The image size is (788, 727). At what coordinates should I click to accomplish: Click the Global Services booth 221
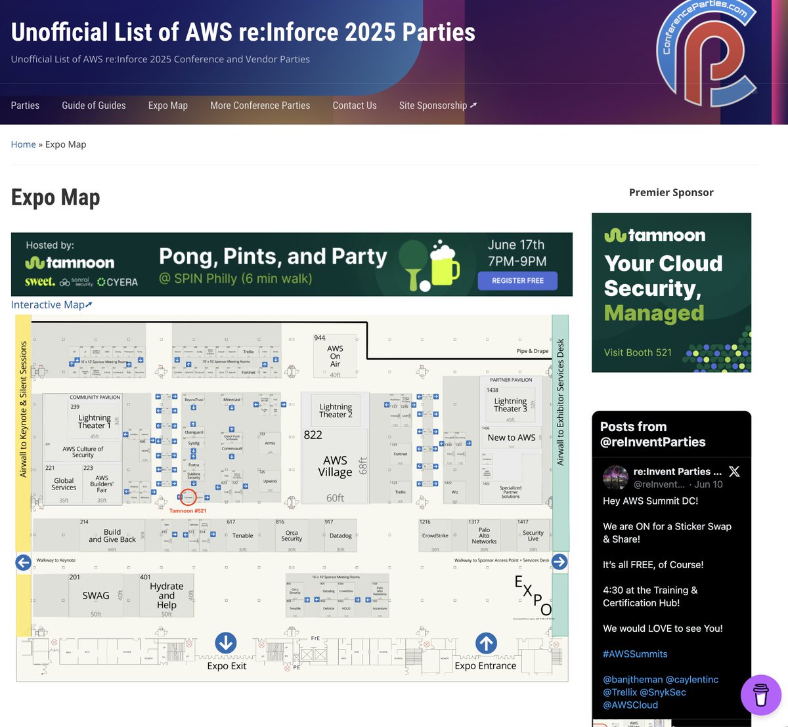point(64,484)
